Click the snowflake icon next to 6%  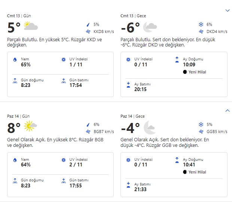click(x=201, y=24)
